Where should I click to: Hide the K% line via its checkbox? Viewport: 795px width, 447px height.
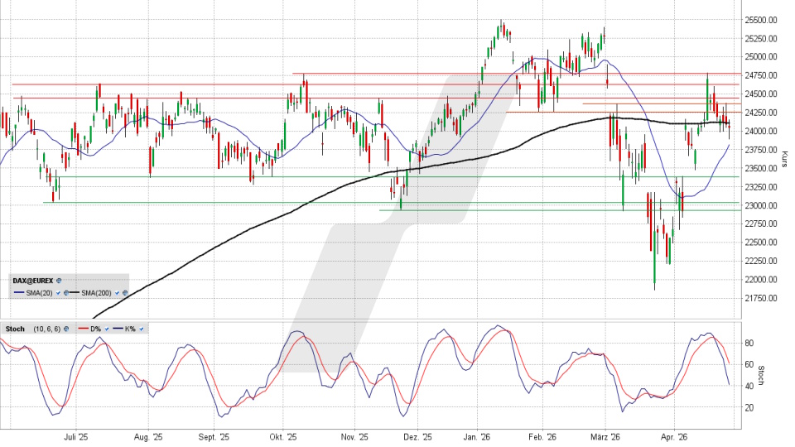pyautogui.click(x=142, y=329)
